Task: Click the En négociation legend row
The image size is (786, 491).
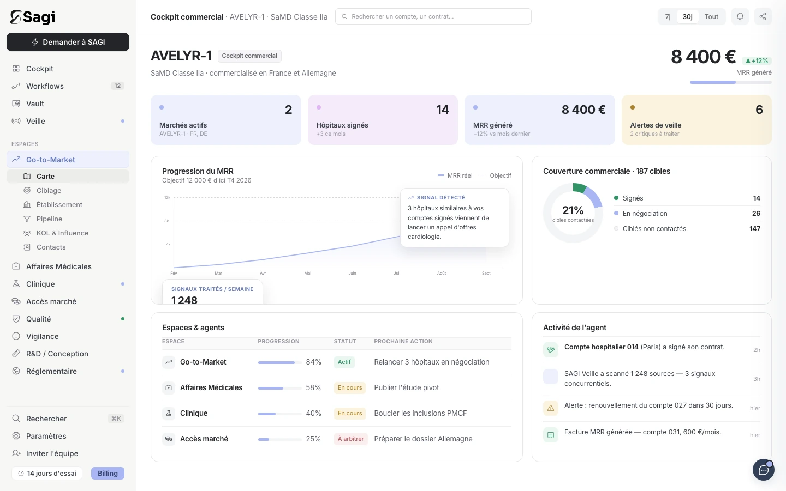Action: click(x=687, y=214)
